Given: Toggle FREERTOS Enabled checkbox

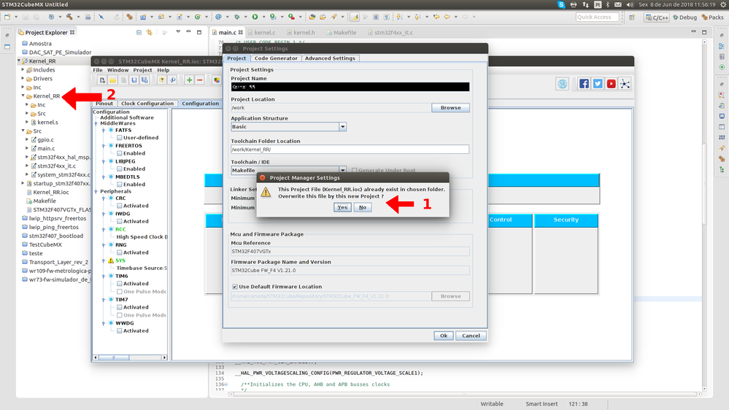Looking at the screenshot, I should point(120,153).
